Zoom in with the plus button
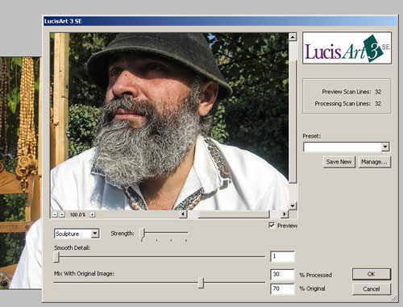Image resolution: width=403 pixels, height=307 pixels. pyautogui.click(x=62, y=214)
